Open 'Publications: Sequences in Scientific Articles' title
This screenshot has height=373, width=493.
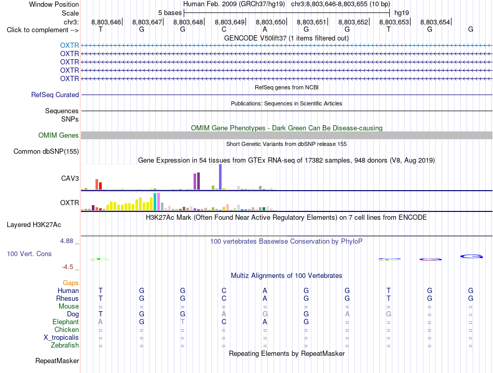286,103
